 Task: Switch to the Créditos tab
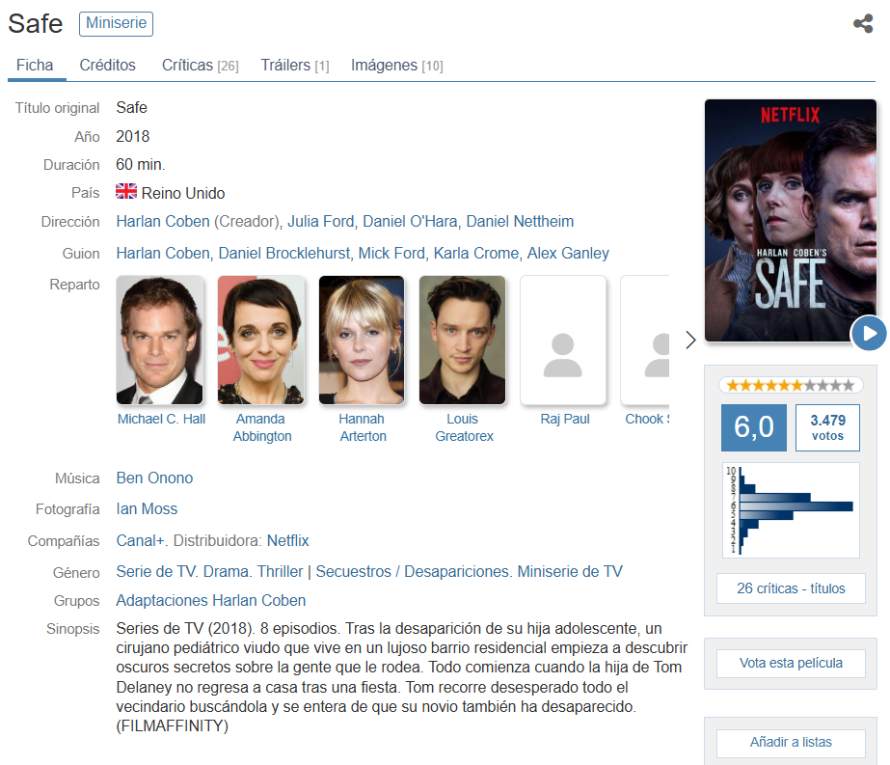coord(107,66)
